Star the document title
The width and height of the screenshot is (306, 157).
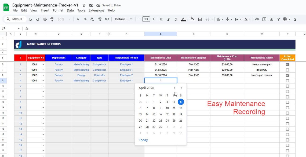(84, 5)
